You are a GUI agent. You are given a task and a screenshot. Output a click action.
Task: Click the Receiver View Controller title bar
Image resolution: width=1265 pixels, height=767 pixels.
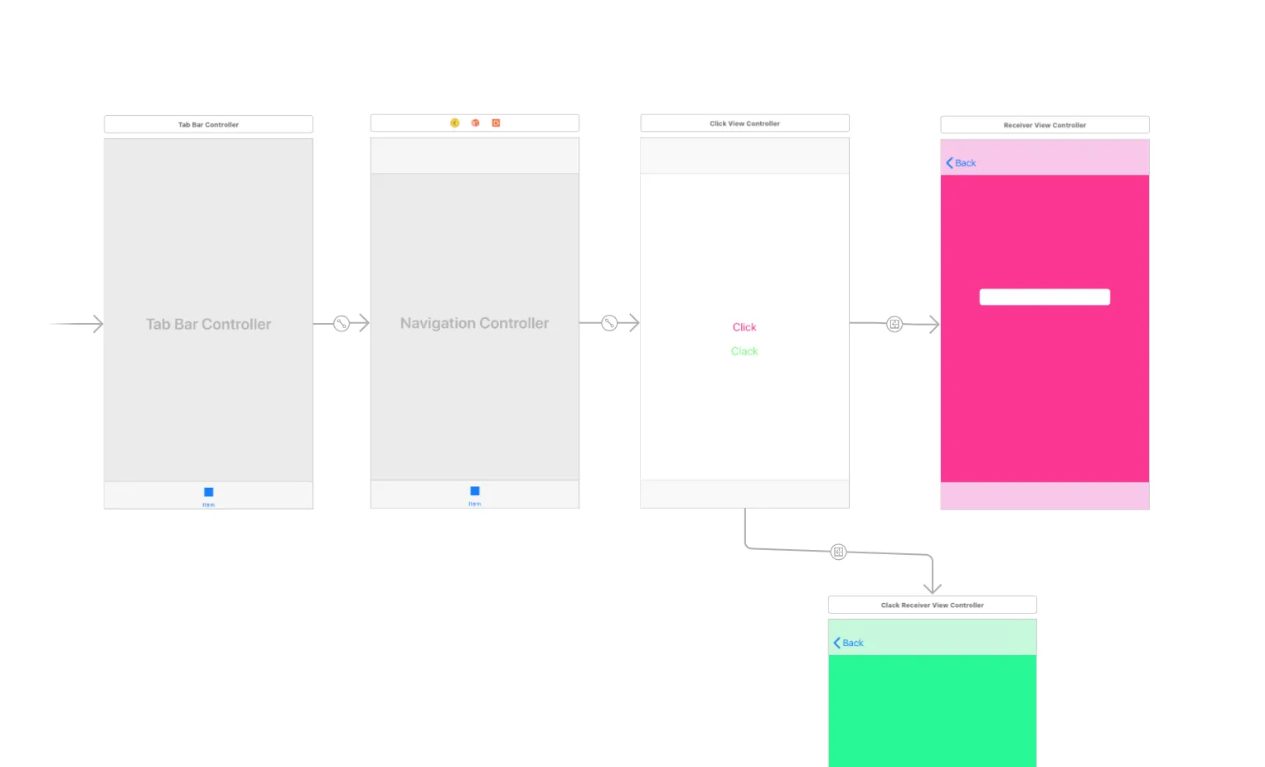pyautogui.click(x=1045, y=125)
